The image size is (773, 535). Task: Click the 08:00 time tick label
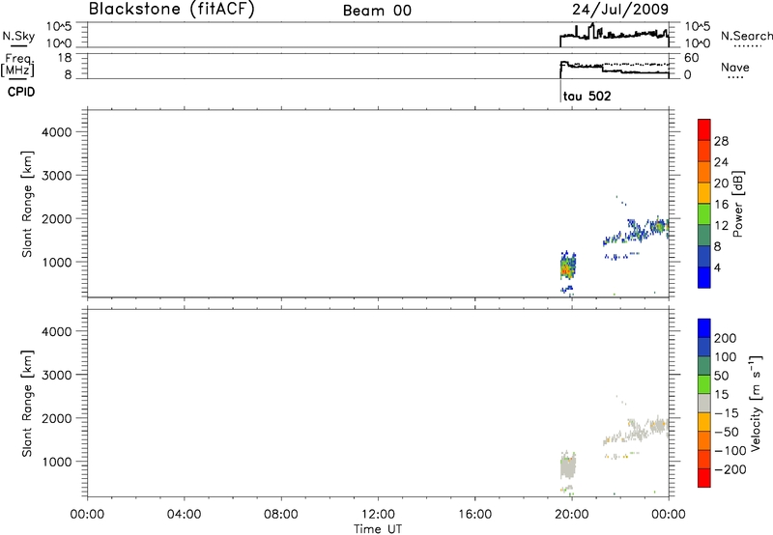pos(280,515)
